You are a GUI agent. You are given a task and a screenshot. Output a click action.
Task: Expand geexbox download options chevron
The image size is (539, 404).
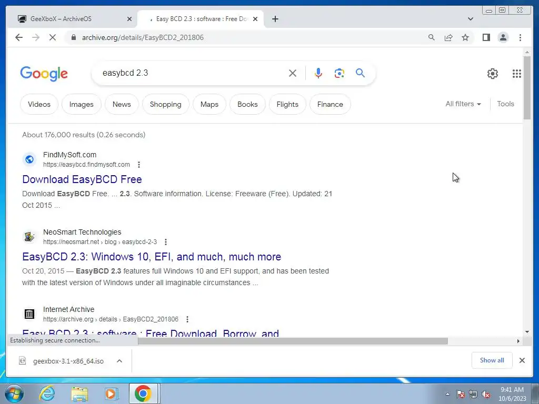pos(119,361)
